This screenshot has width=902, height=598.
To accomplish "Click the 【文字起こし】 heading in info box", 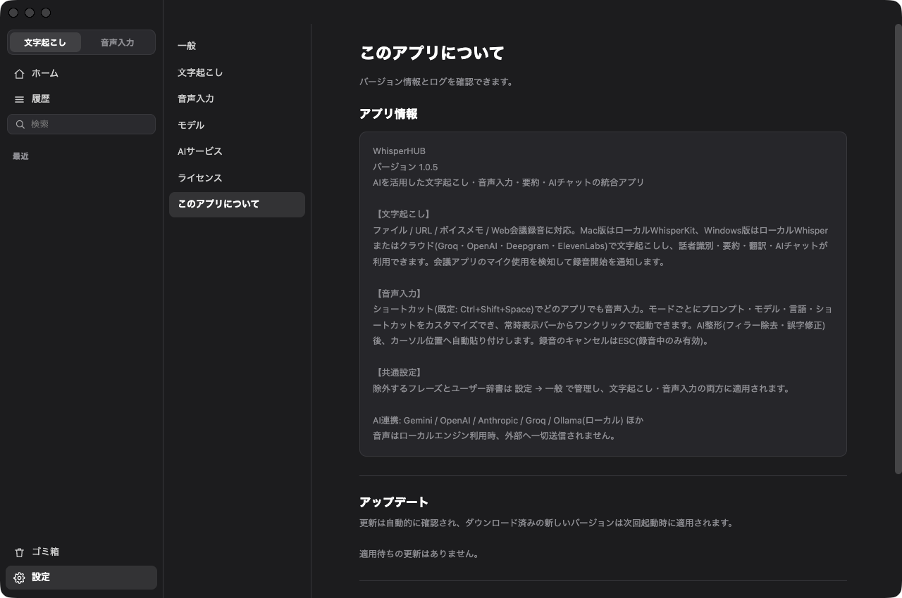I will pos(403,214).
